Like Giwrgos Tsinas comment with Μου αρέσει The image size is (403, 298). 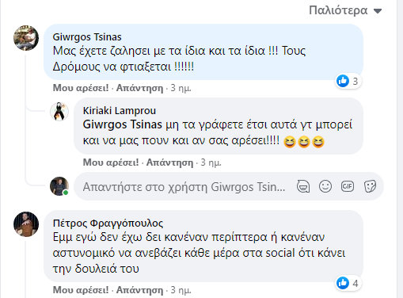pos(81,88)
